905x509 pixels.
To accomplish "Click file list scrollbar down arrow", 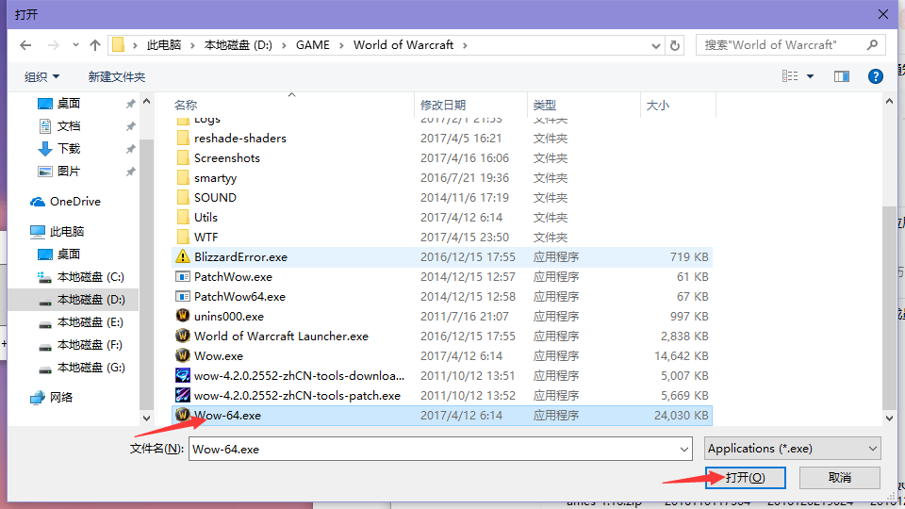I will 889,418.
